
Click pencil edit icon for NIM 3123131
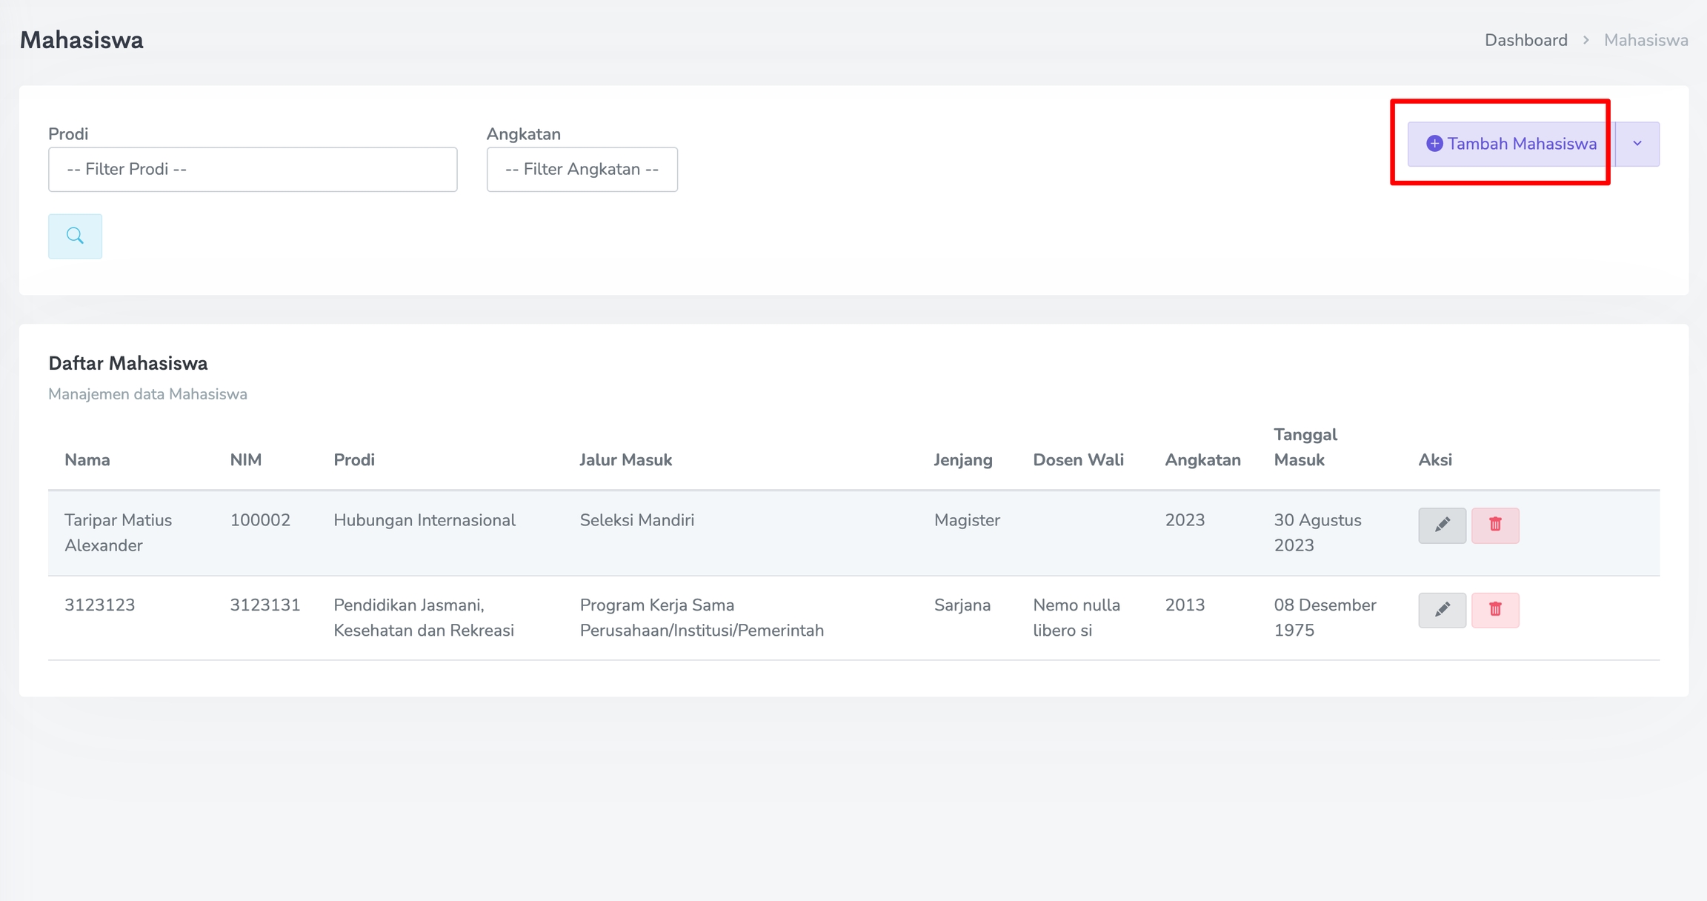[1442, 610]
